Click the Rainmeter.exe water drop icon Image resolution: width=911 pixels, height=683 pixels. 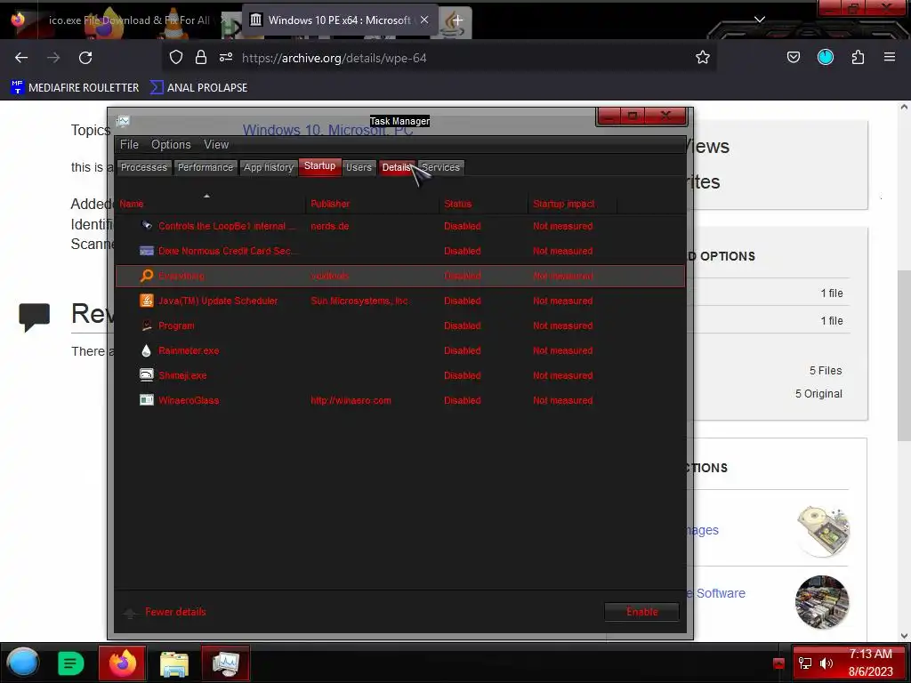(147, 350)
